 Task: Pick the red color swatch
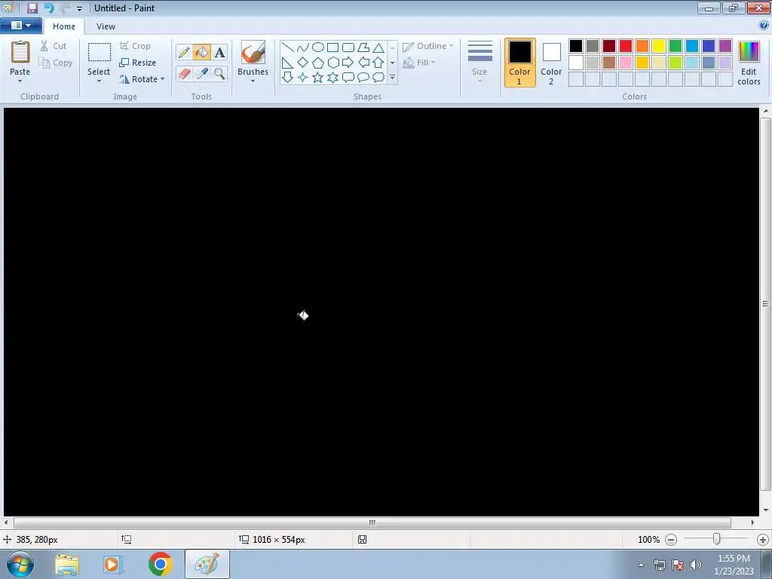626,46
